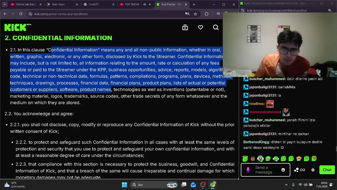Click text '2.2. You acknowledge and agree:'
This screenshot has height=190, width=337.
coord(39,114)
